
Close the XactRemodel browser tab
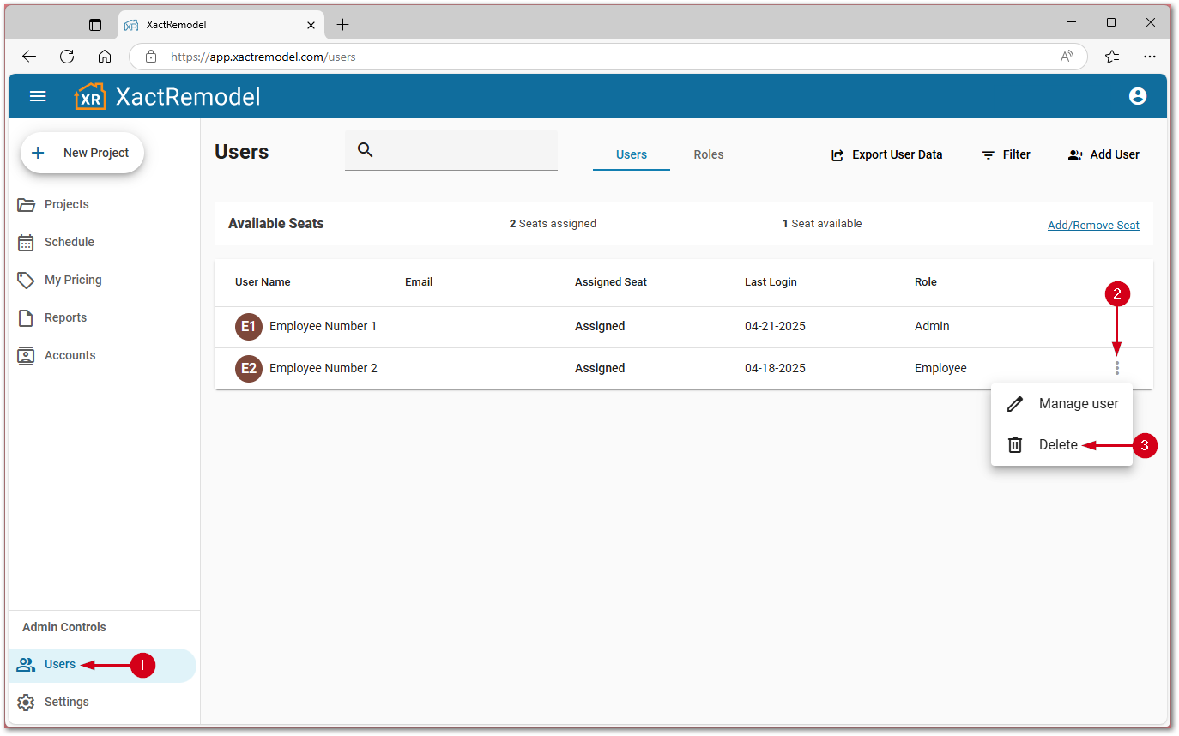click(x=311, y=25)
